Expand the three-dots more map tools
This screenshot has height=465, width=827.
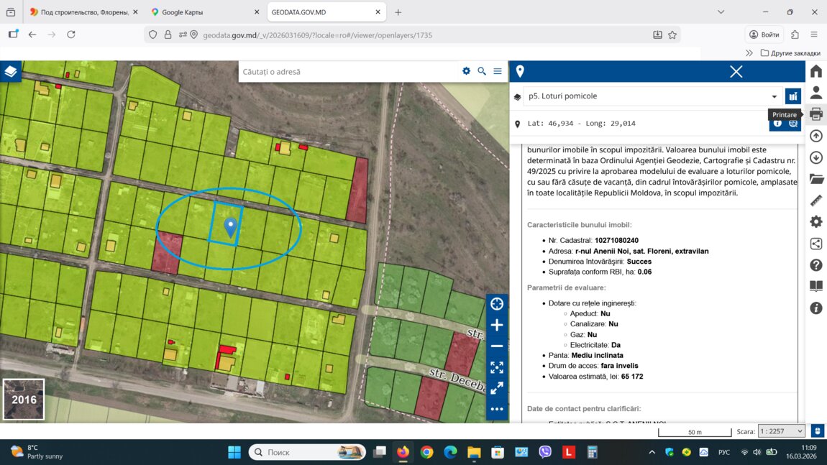click(497, 409)
